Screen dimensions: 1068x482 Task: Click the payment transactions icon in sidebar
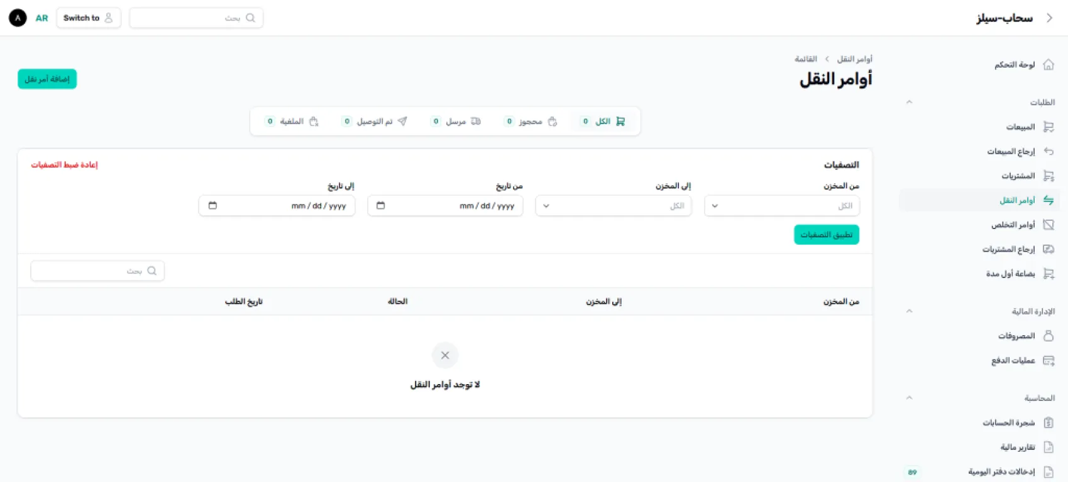1049,360
